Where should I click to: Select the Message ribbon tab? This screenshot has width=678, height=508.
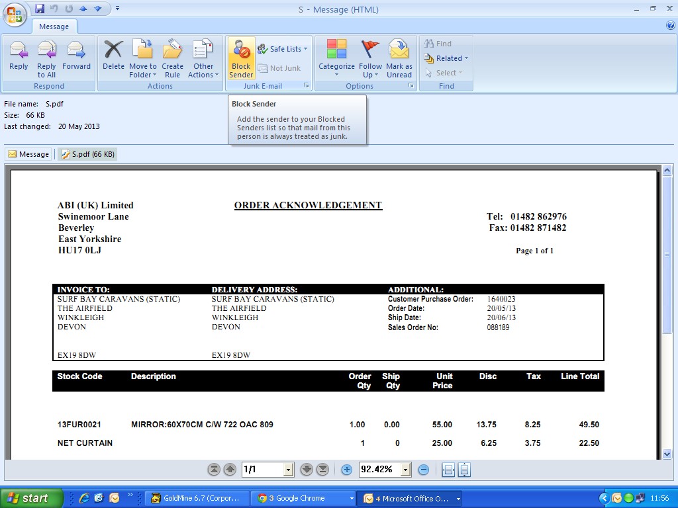coord(54,26)
